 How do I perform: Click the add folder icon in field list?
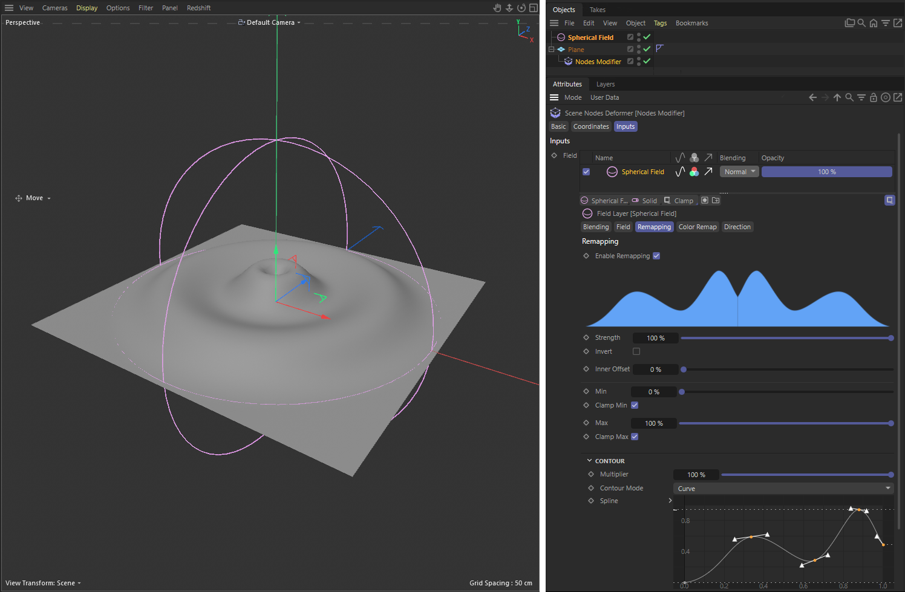pos(716,200)
